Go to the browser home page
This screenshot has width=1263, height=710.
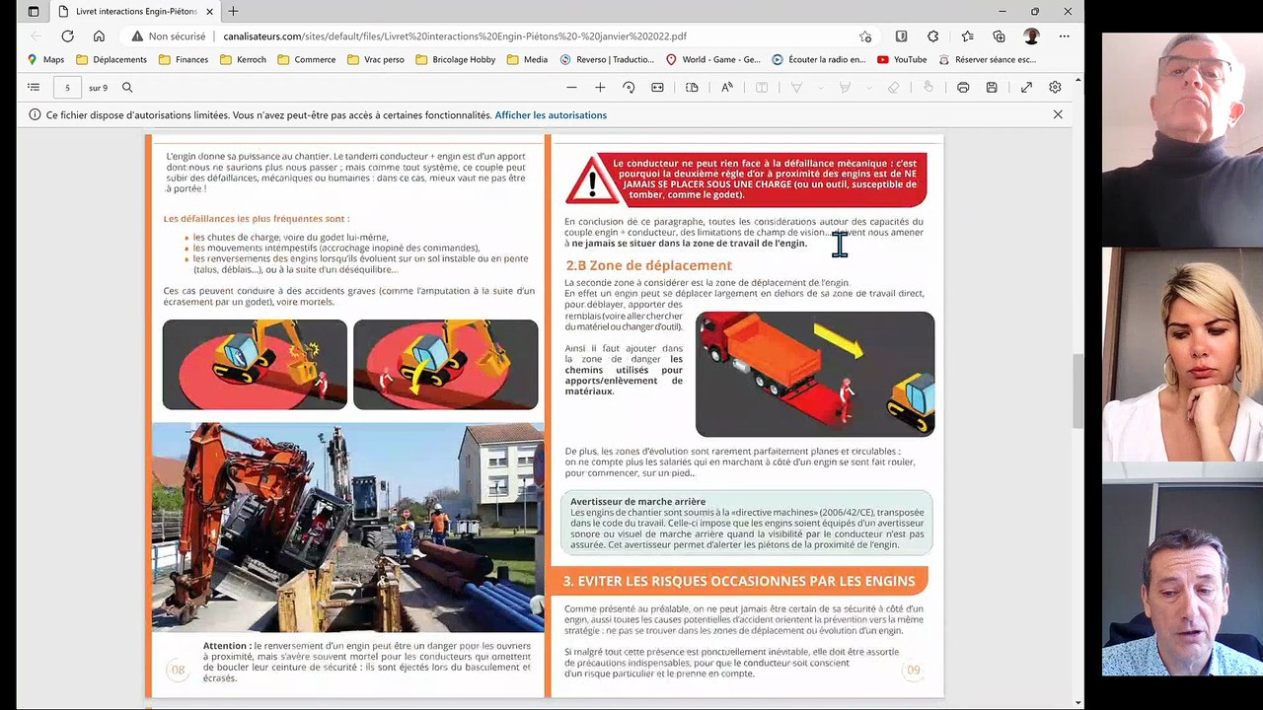pos(99,35)
